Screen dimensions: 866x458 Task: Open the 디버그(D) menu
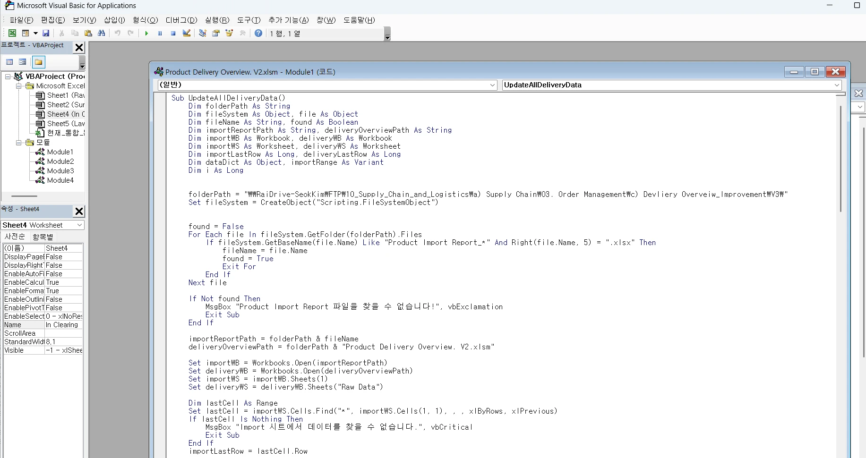tap(181, 20)
